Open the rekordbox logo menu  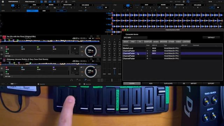click(x=3, y=1)
